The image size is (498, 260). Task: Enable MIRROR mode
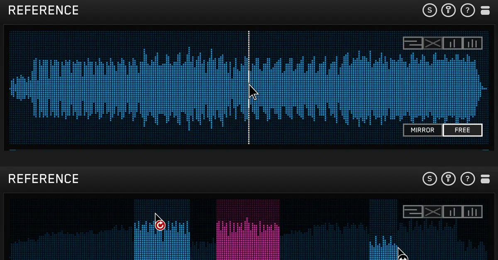(422, 130)
